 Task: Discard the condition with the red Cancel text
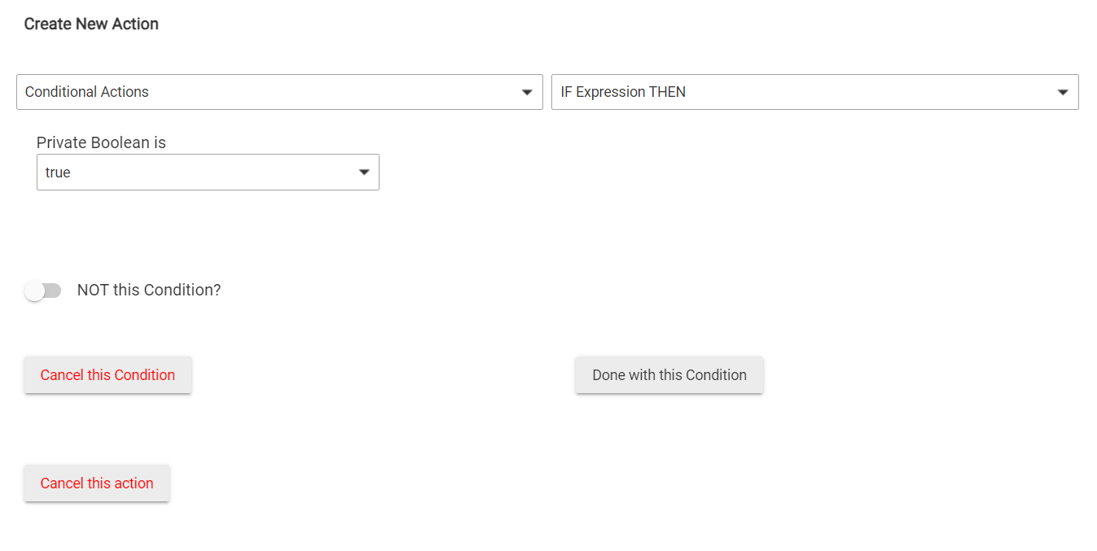108,375
